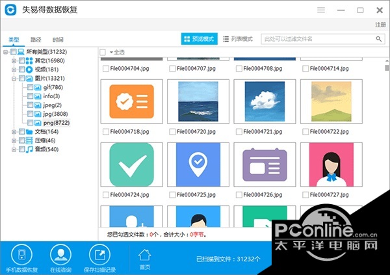The width and height of the screenshot is (390, 275).
Task: Open the purple calendar thumbnail File0004726.jpg
Action: [265, 164]
